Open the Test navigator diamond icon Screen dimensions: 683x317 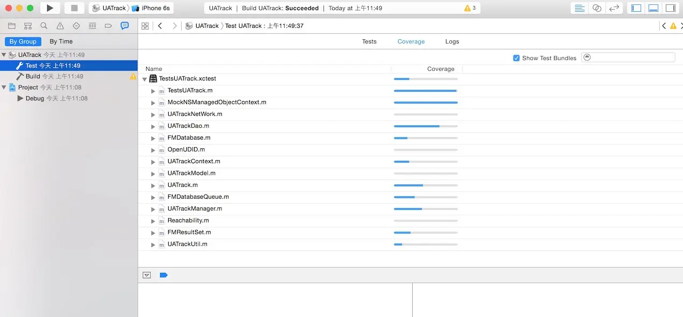click(76, 26)
